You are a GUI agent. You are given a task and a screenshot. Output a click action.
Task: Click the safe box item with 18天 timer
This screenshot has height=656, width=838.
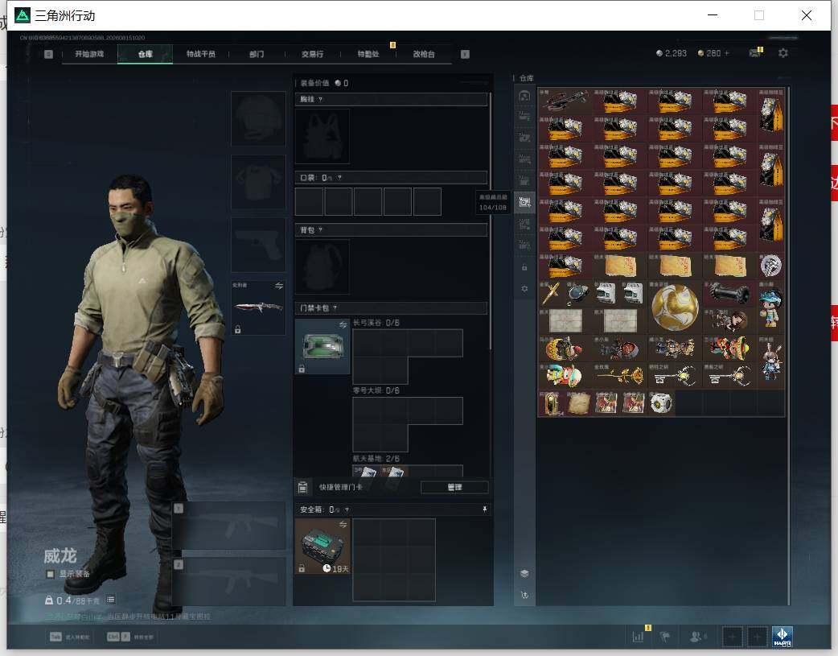click(x=322, y=546)
